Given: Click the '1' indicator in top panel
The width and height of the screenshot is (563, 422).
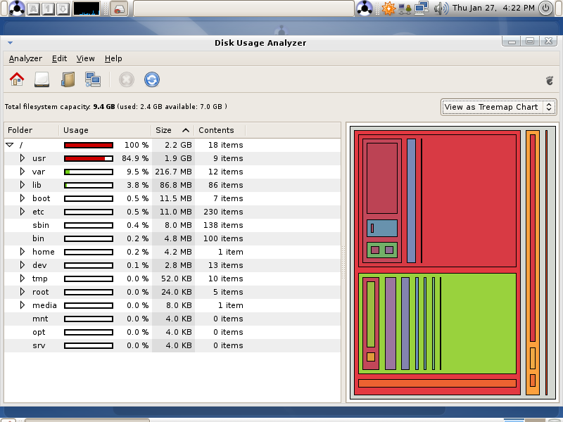Looking at the screenshot, I should (x=48, y=8).
